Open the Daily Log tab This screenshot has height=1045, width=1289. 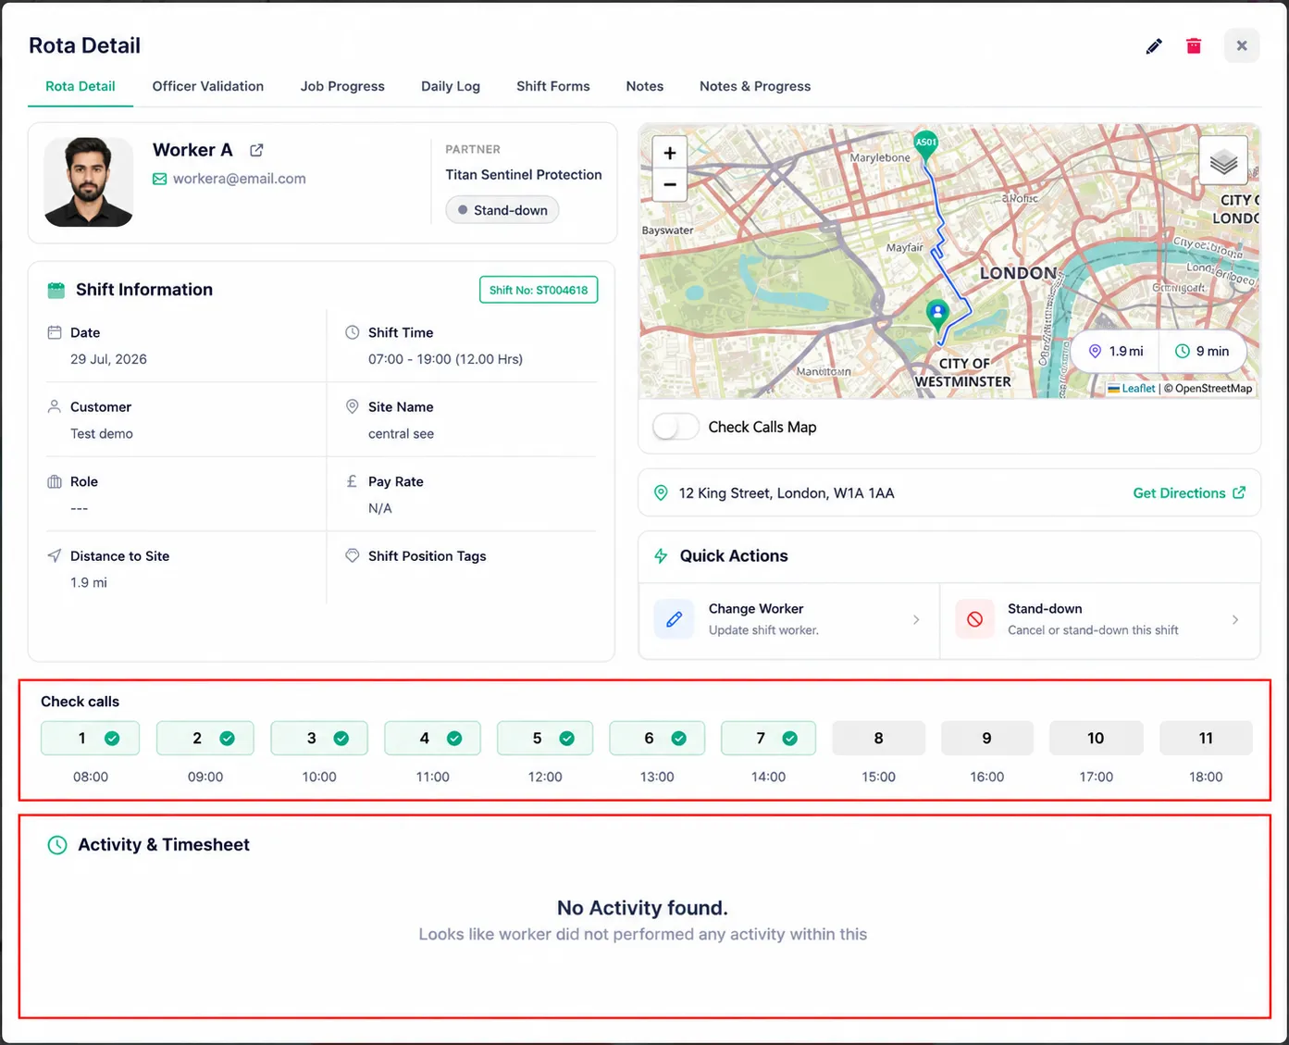click(x=451, y=86)
